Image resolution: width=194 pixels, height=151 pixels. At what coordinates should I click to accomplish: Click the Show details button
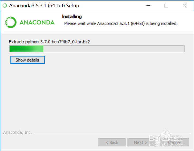(28, 60)
